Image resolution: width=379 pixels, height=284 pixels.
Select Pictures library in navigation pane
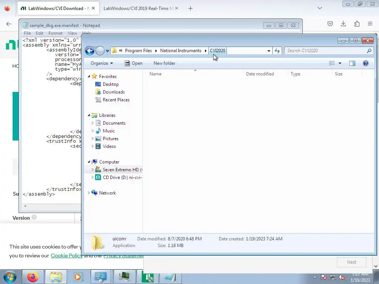coord(110,139)
